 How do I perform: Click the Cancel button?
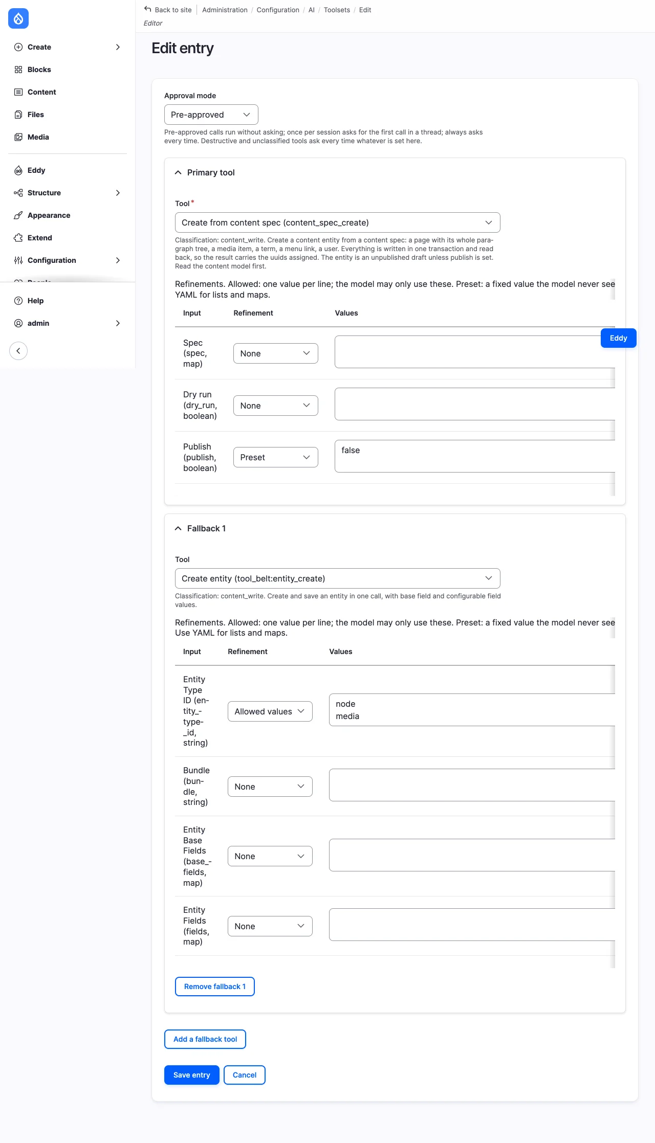(245, 1075)
